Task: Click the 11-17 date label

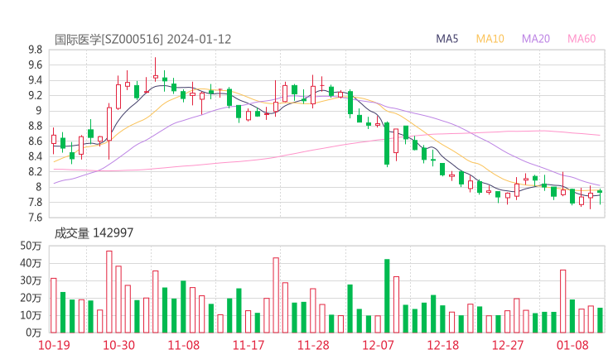Action: [x=249, y=345]
